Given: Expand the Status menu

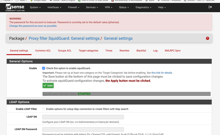Looking at the screenshot, I should tap(124, 7).
